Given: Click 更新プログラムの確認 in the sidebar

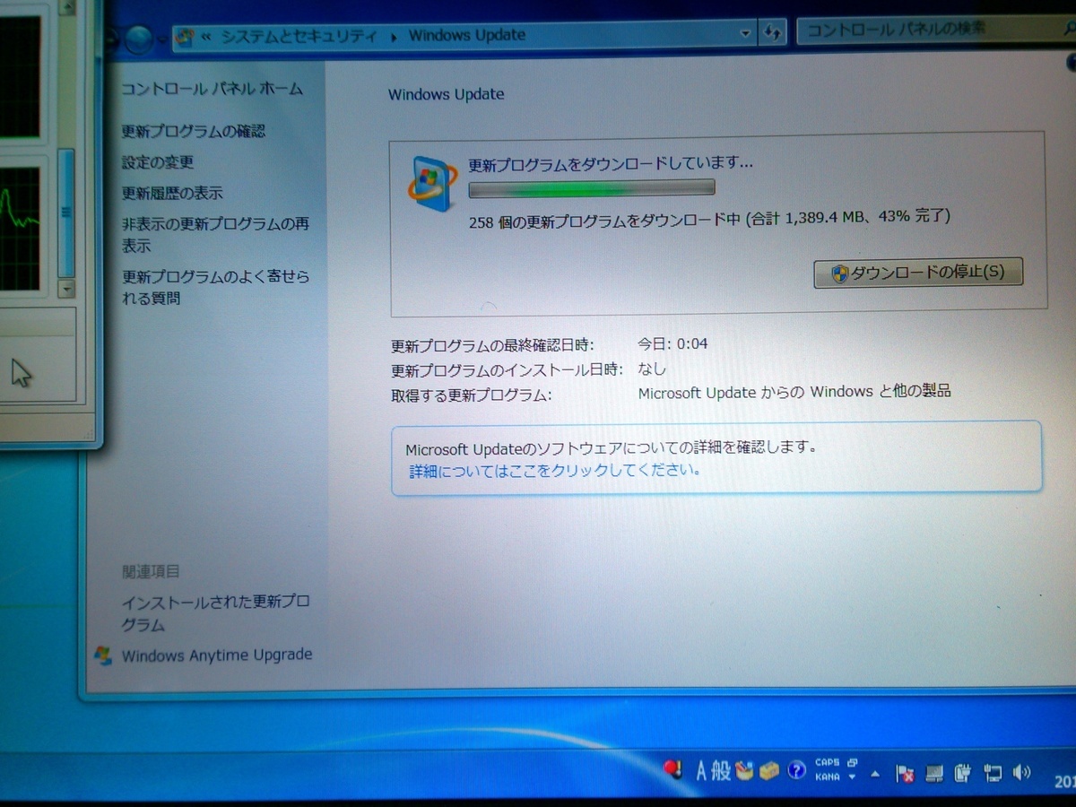Looking at the screenshot, I should tap(194, 131).
